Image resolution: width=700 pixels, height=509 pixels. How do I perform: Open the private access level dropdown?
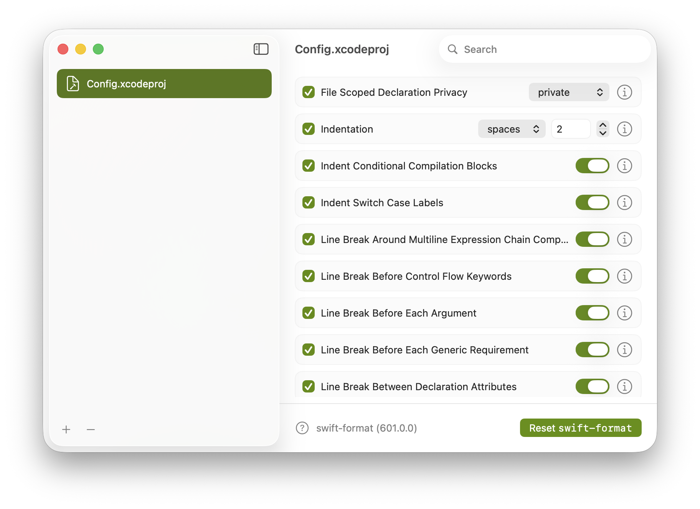point(569,92)
